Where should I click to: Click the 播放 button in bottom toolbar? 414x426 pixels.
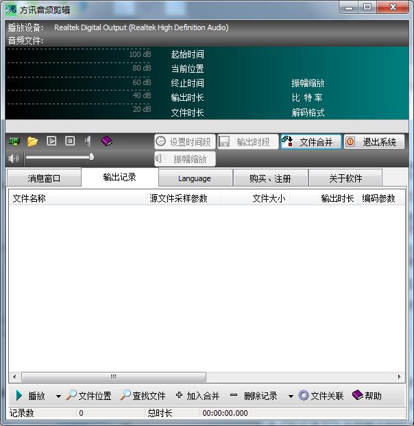click(x=30, y=396)
